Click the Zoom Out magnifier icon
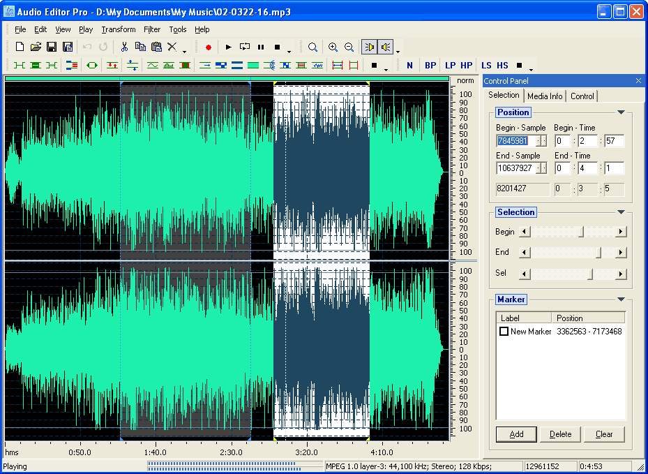 pyautogui.click(x=349, y=47)
